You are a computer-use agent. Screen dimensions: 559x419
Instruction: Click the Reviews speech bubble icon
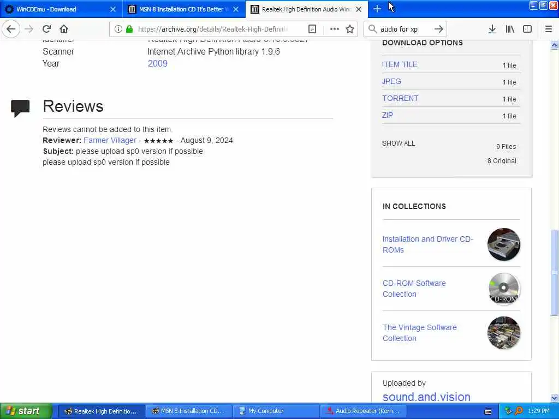click(20, 109)
